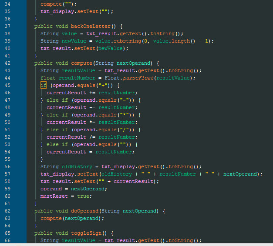Click the highlighted 'if' keyword on line 45
Viewport: 273px width, 246px height.
[44, 85]
